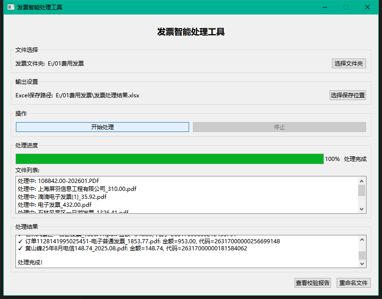Minimize the 发票智能处理工具 window
This screenshot has height=299, width=382.
(x=324, y=7)
